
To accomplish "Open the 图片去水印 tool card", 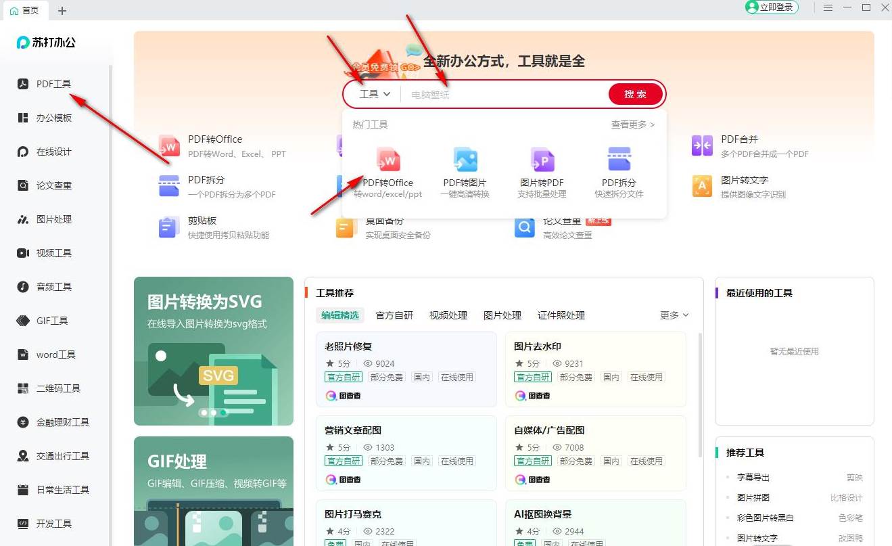I will click(x=596, y=369).
